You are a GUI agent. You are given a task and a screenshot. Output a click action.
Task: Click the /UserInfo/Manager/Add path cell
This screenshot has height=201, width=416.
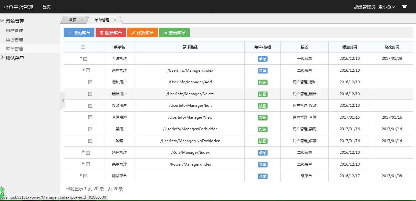click(190, 82)
